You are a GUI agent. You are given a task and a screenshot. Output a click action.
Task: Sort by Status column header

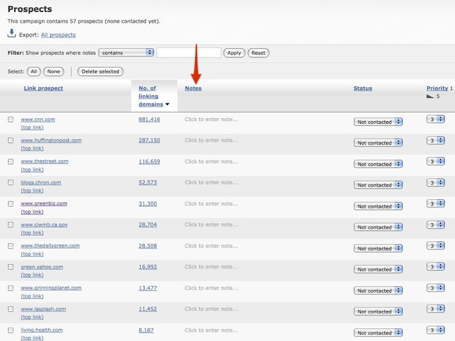(363, 88)
